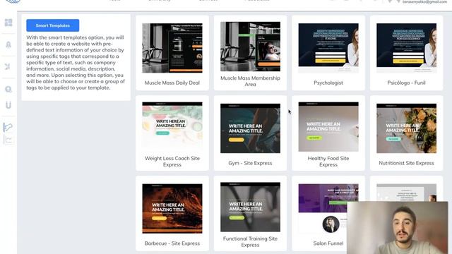Screen dimensions: 452x254
Task: Click 'Weight Loss Coach Site Express' title
Action: pyautogui.click(x=172, y=162)
